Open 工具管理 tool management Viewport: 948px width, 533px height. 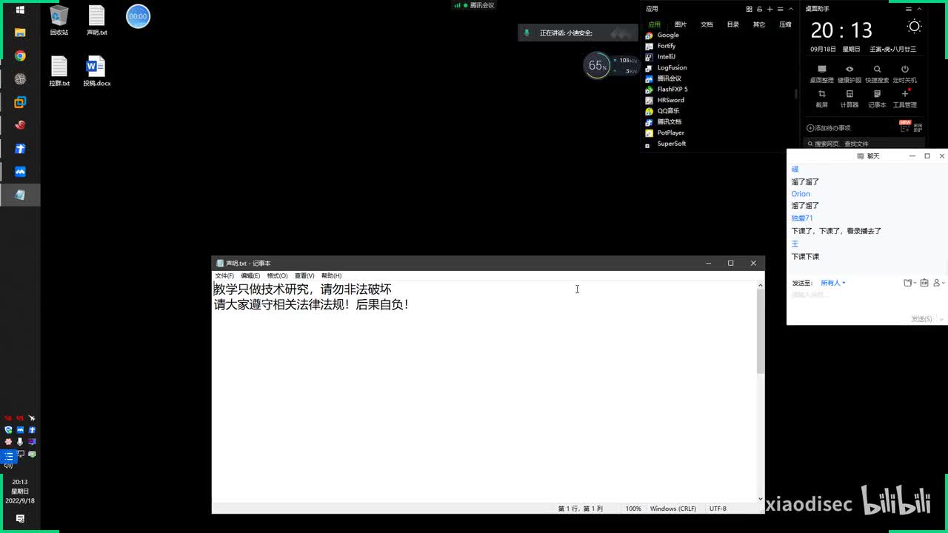[x=904, y=98]
